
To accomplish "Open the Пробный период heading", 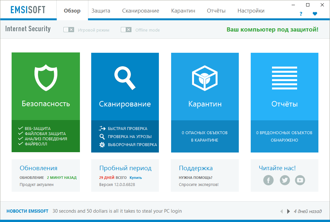I will point(125,168).
